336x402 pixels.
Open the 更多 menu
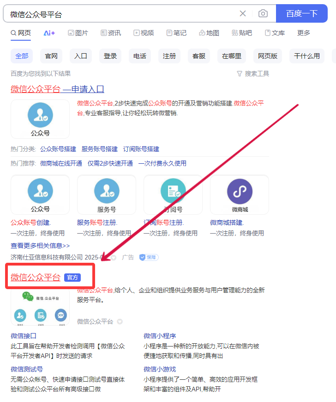click(304, 33)
